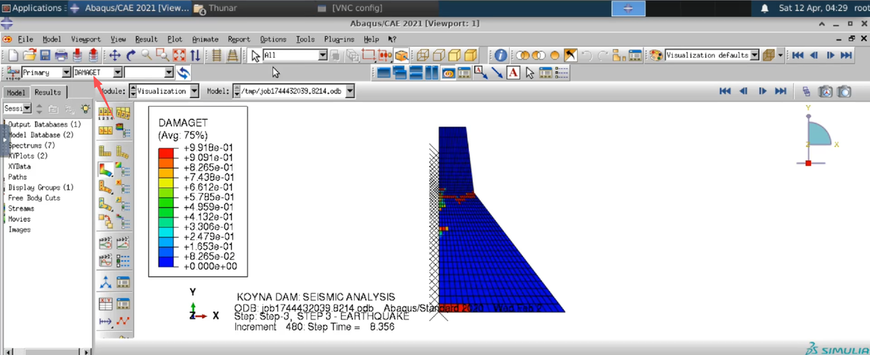Viewport: 870px width, 355px height.
Task: Click the green +4.959e-01 legend swatch
Action: click(167, 212)
